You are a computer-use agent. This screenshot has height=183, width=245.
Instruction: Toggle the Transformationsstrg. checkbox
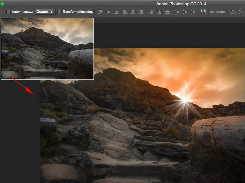(59, 12)
